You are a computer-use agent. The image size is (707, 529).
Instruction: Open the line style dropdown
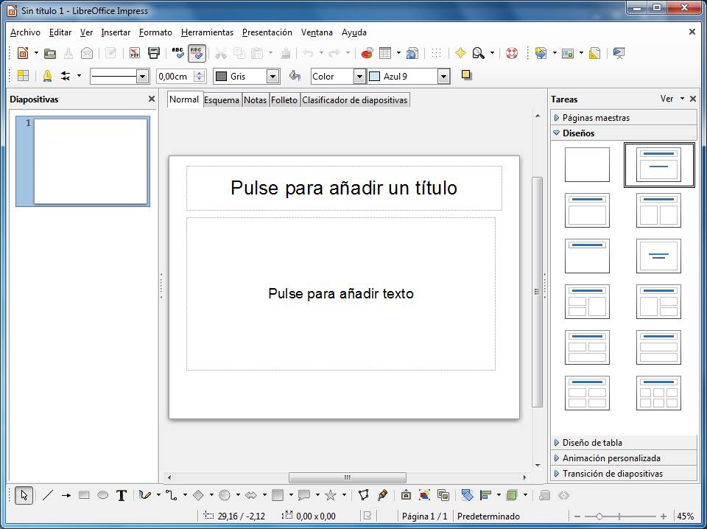(142, 76)
